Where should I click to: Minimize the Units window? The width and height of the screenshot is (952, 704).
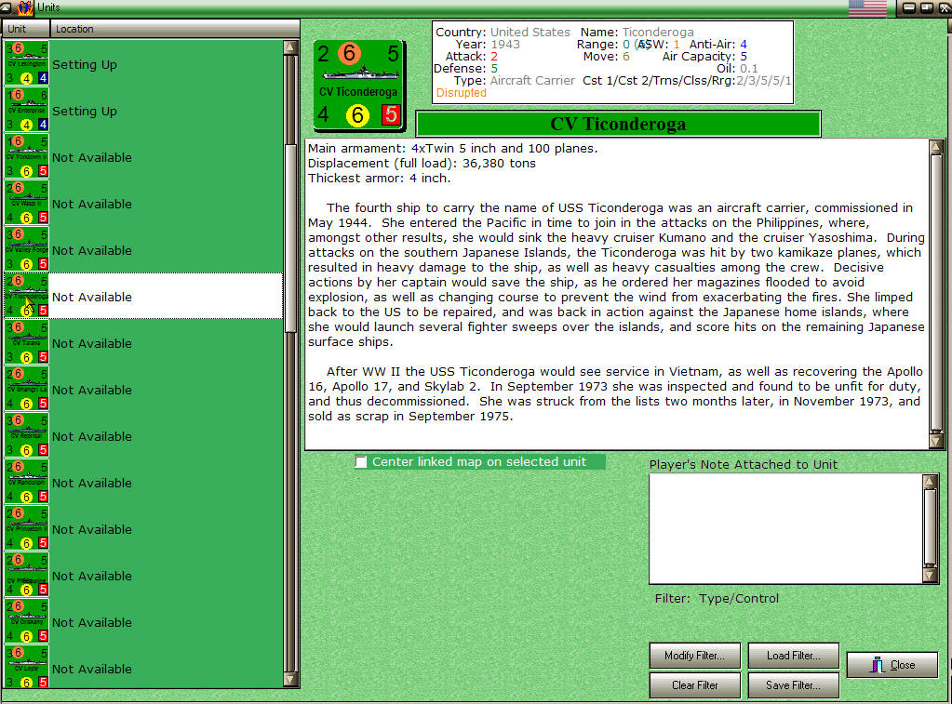coord(909,7)
